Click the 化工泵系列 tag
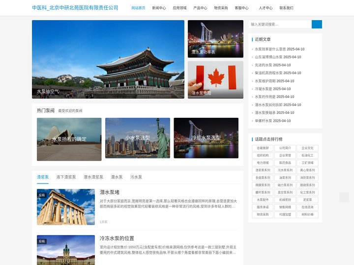 307,192
